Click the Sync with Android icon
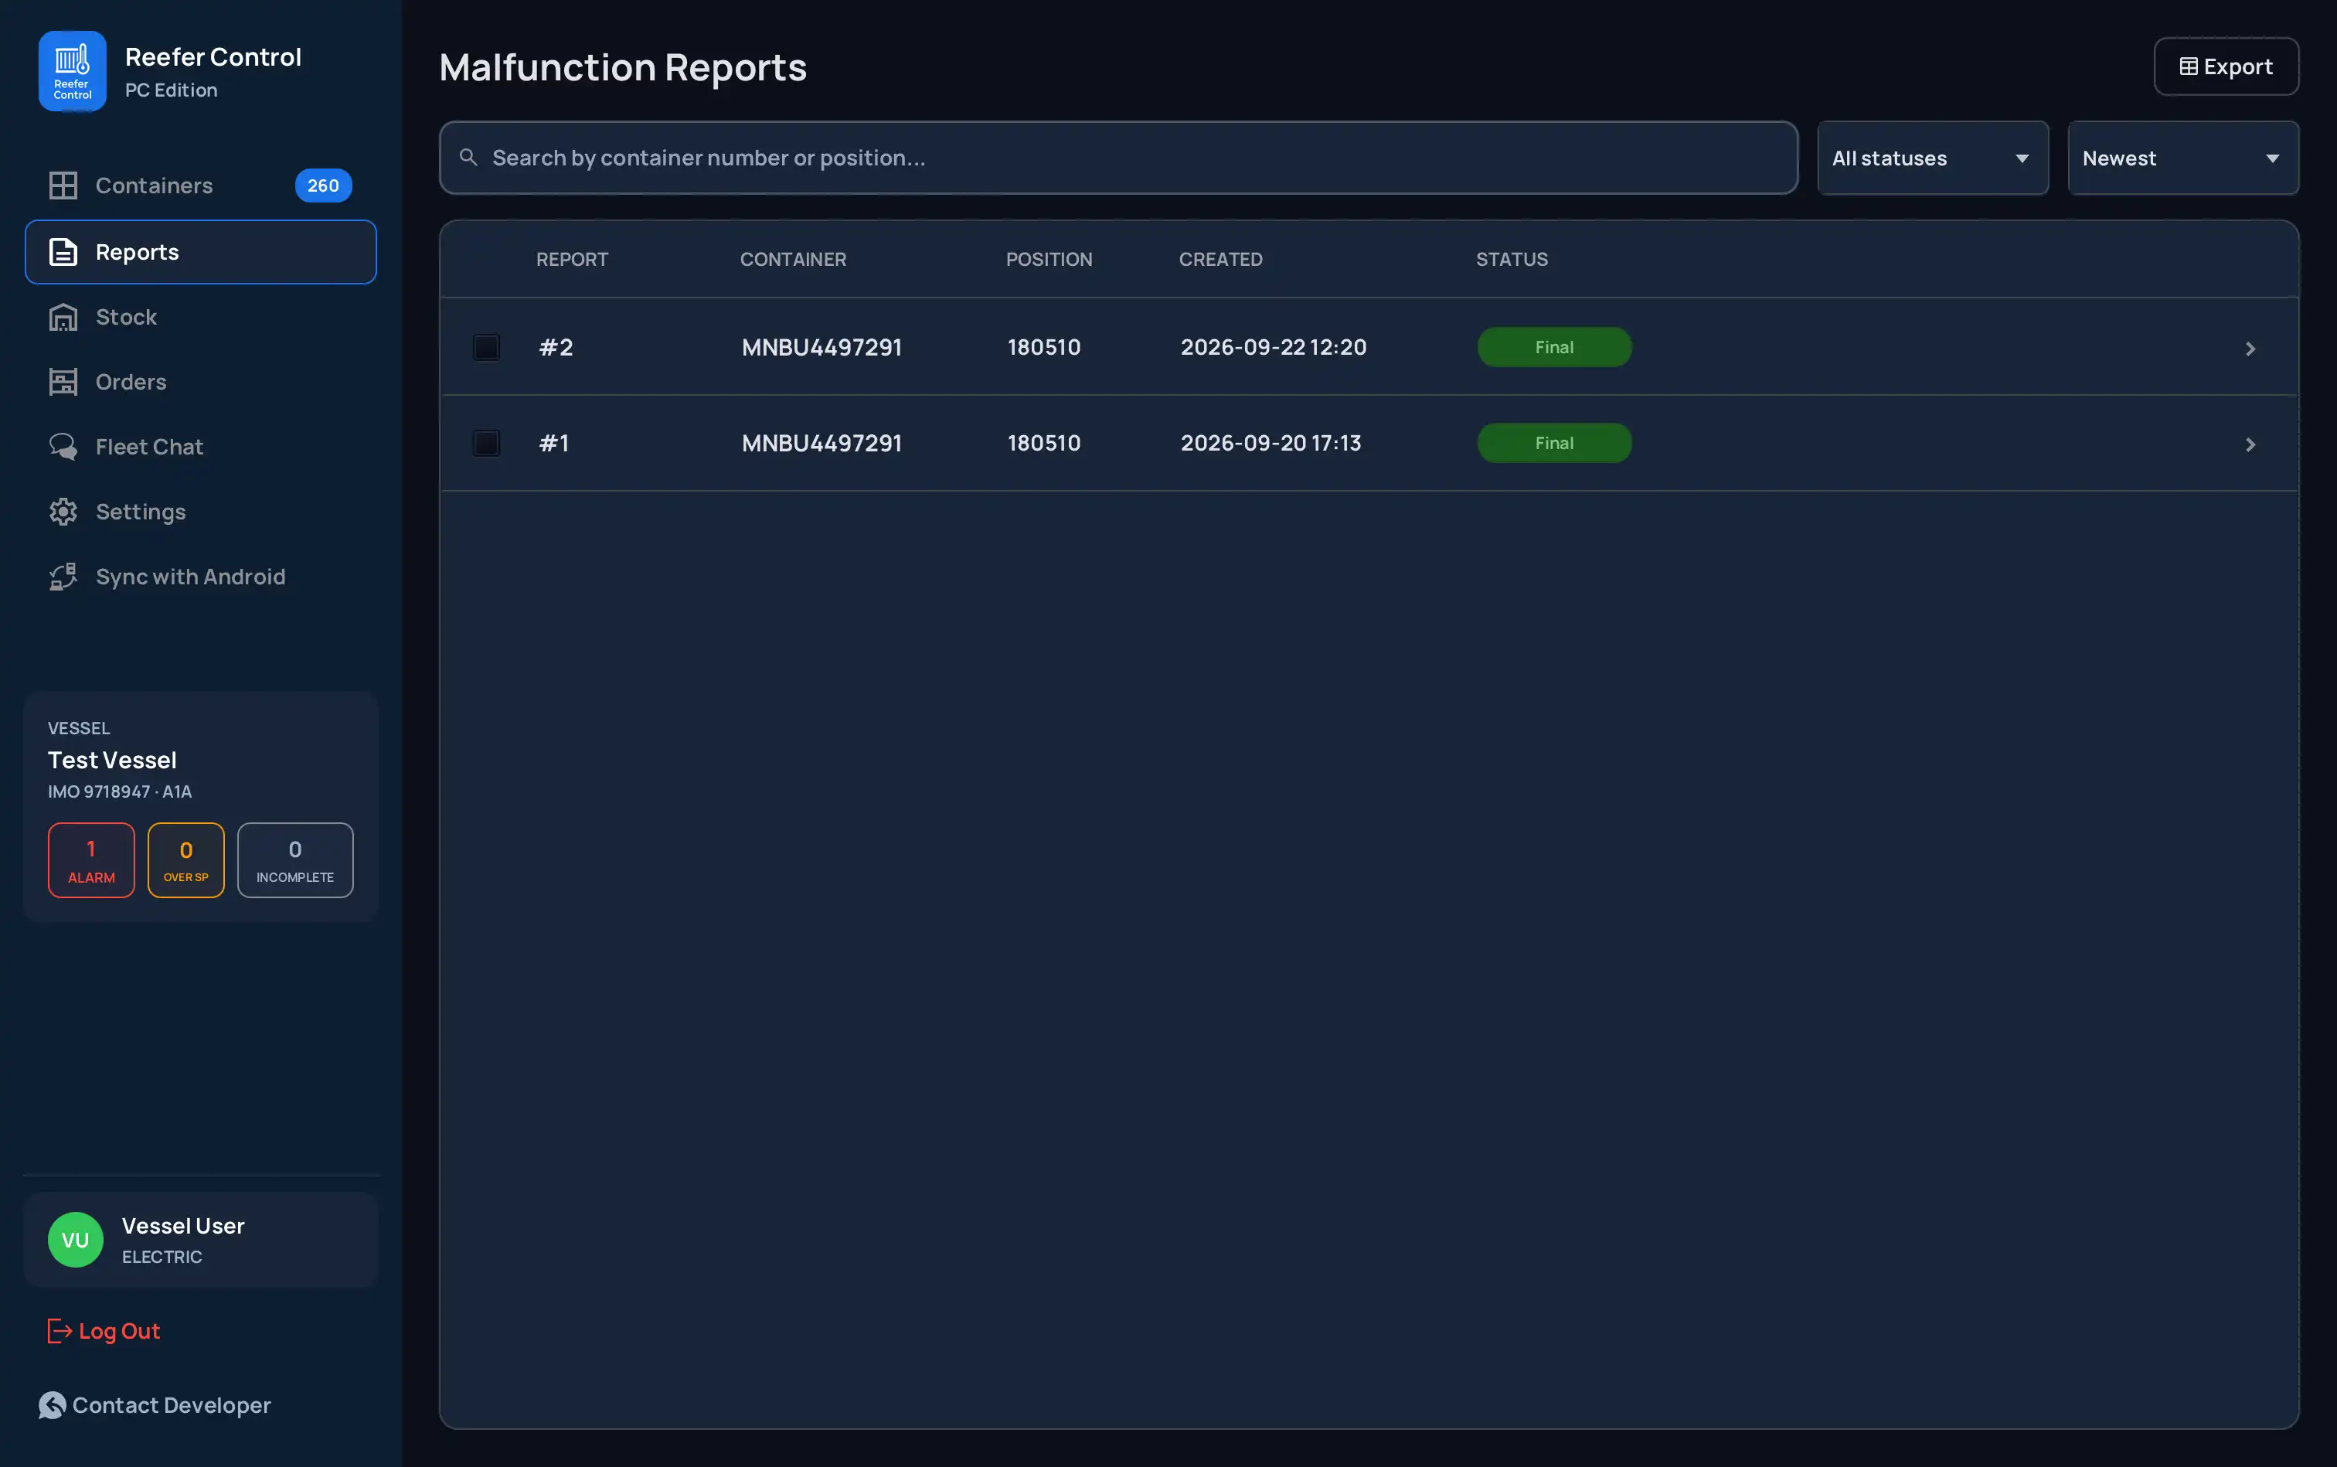 click(x=63, y=577)
